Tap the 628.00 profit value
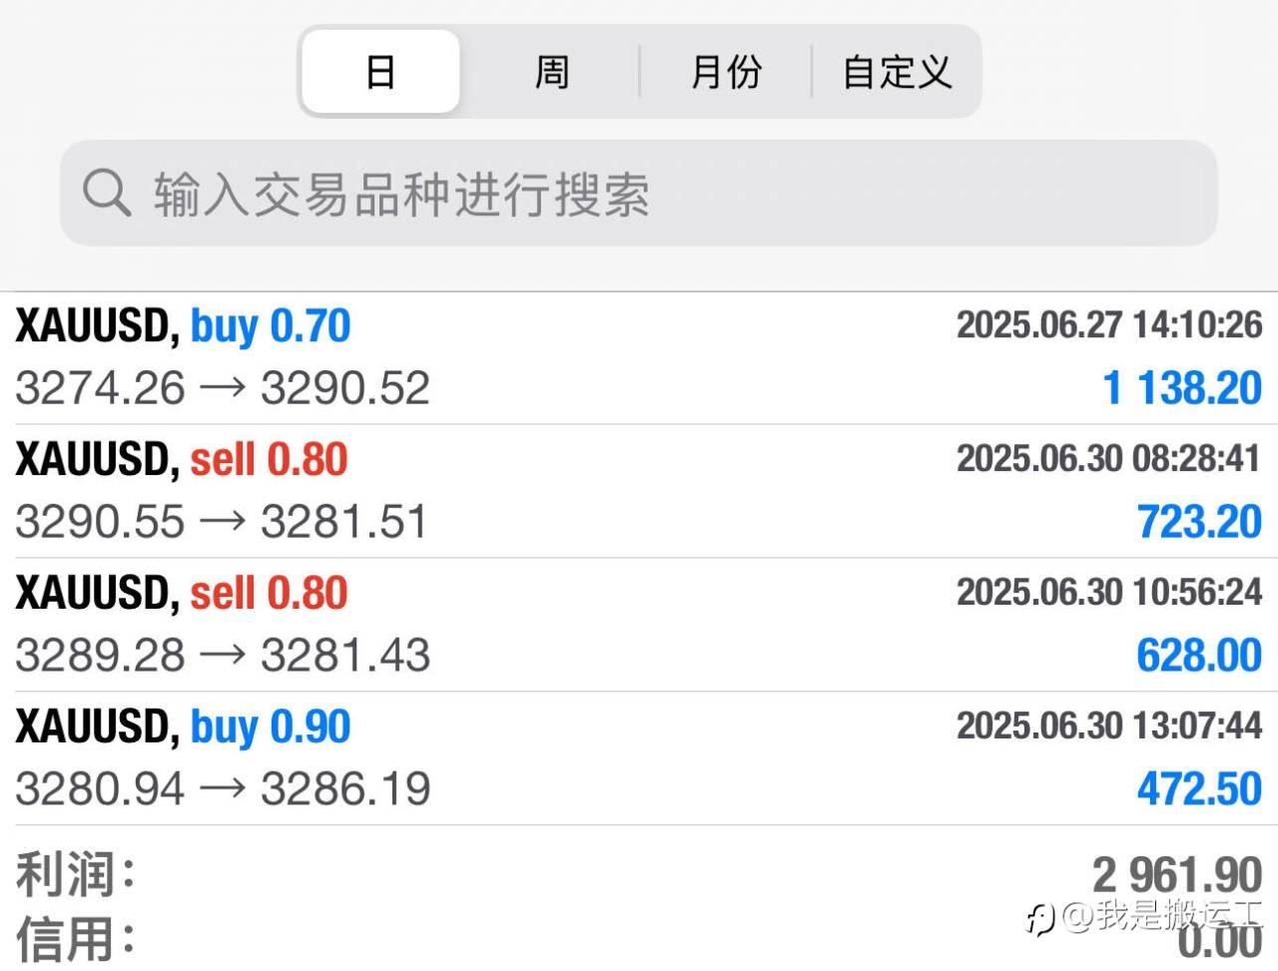This screenshot has height=971, width=1278. coord(1199,656)
